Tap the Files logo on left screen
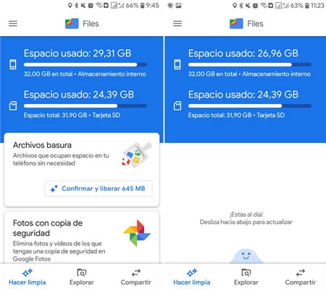Viewport: 326px width, 289px height. 72,24
